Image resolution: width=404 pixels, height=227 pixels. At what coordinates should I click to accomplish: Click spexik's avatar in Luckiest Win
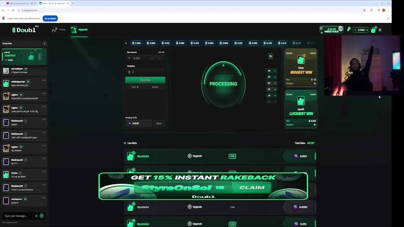(x=301, y=101)
